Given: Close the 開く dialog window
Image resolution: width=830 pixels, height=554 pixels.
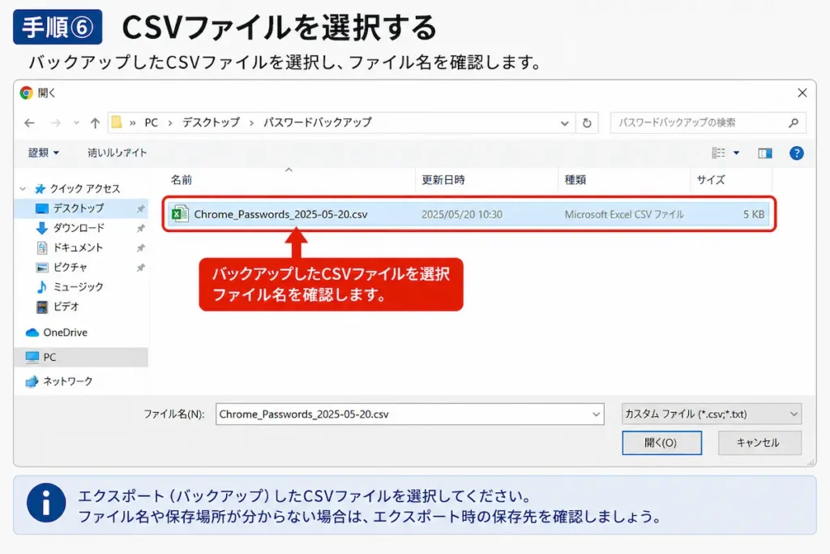Looking at the screenshot, I should 802,92.
